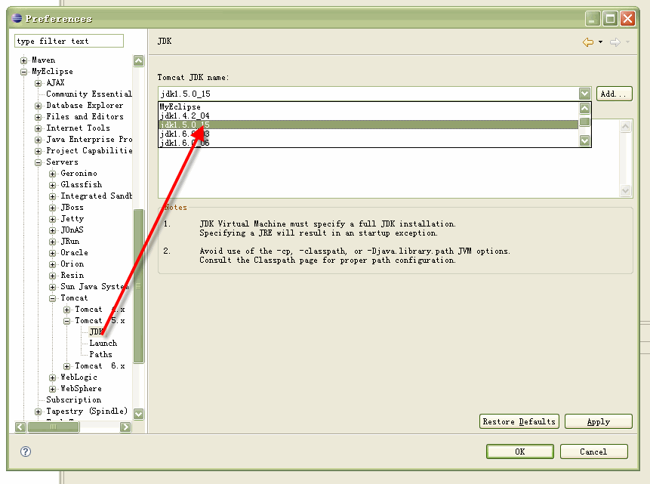Minimize the Preferences window
650x484 pixels.
click(593, 19)
